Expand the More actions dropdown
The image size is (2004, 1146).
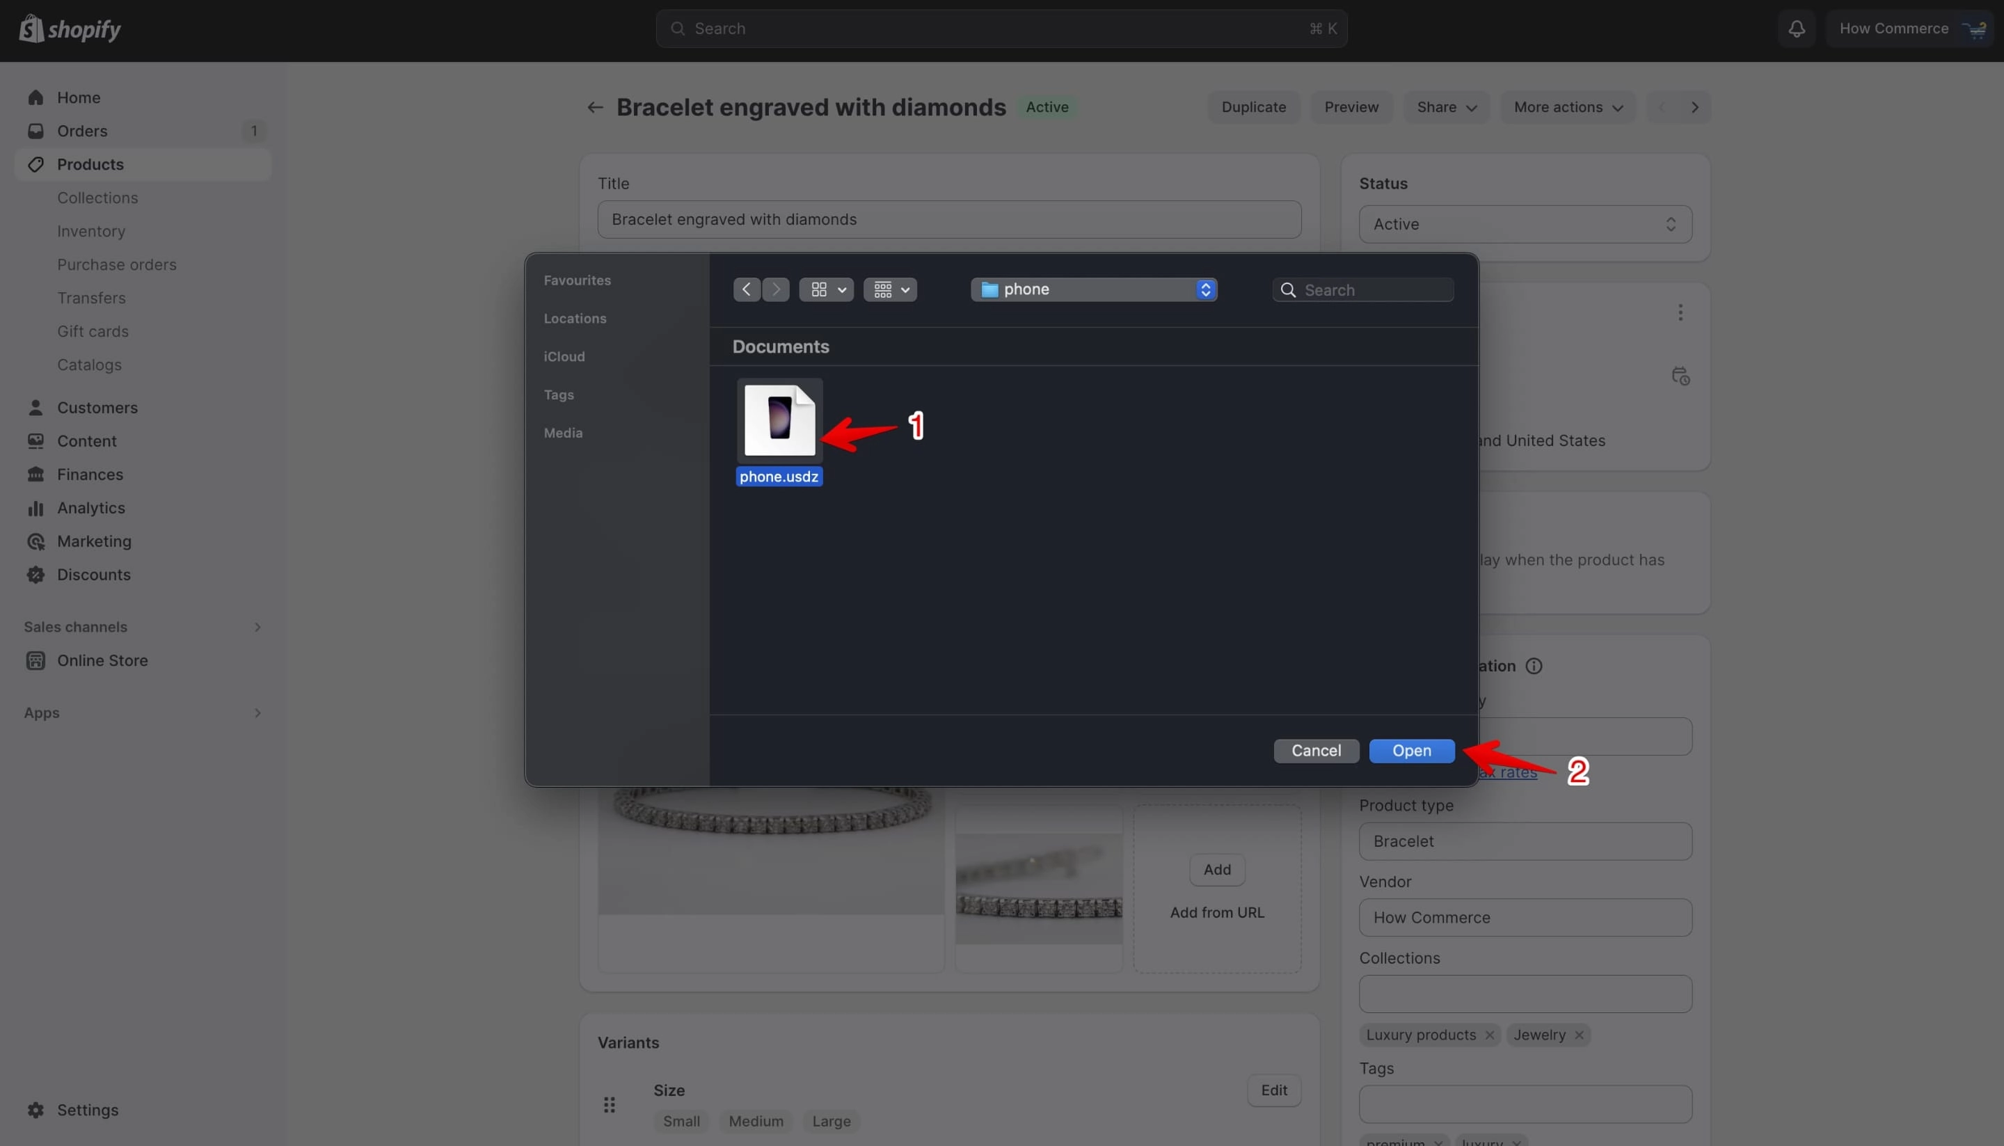(1567, 107)
